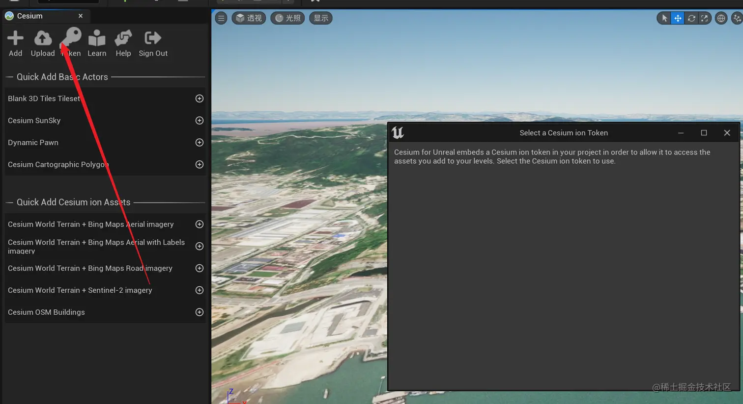Activate the translate move gizmo tool
The width and height of the screenshot is (743, 404).
(x=678, y=18)
